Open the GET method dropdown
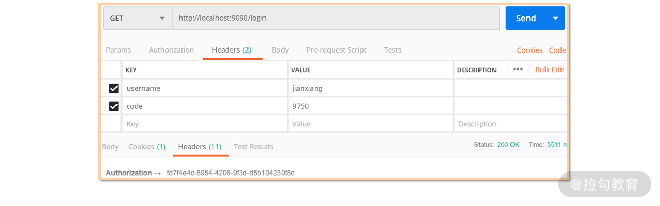 137,18
